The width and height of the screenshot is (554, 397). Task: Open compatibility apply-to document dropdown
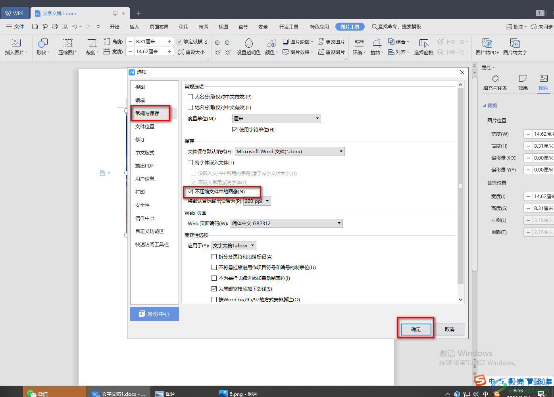234,245
